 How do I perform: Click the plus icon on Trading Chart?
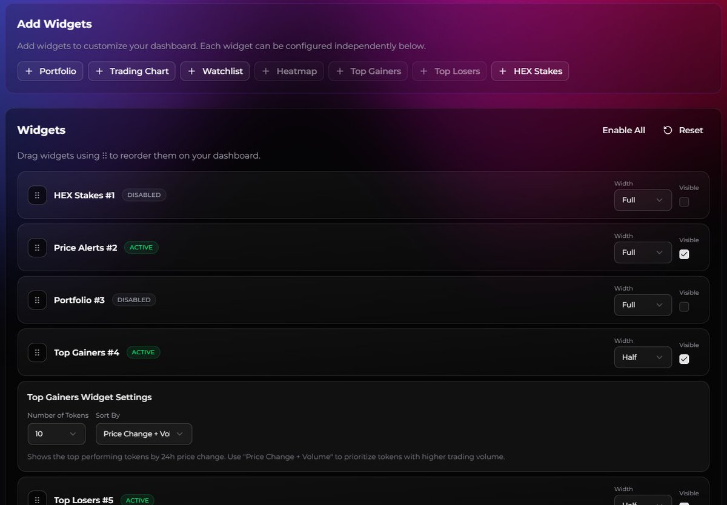99,71
